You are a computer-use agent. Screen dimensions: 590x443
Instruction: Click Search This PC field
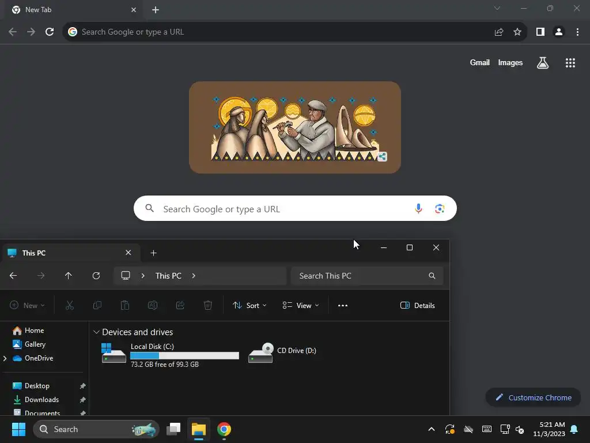pyautogui.click(x=367, y=276)
